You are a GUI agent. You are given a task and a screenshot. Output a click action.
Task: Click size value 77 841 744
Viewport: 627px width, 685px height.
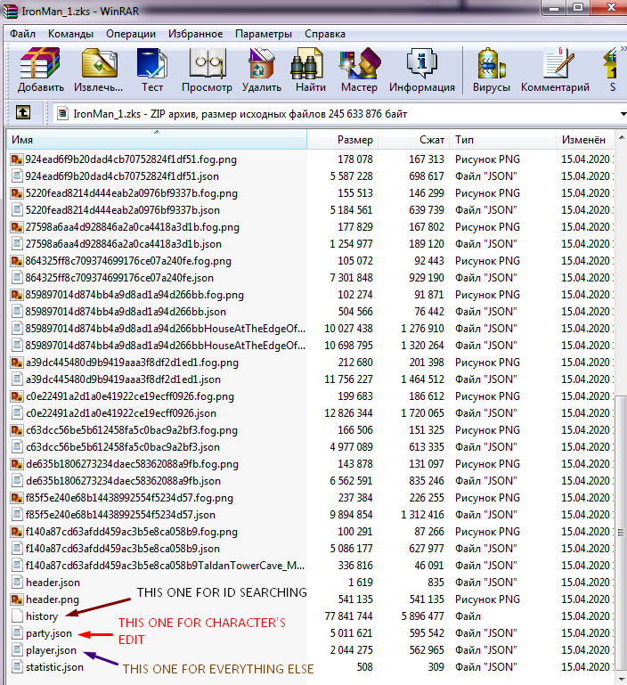pos(348,616)
